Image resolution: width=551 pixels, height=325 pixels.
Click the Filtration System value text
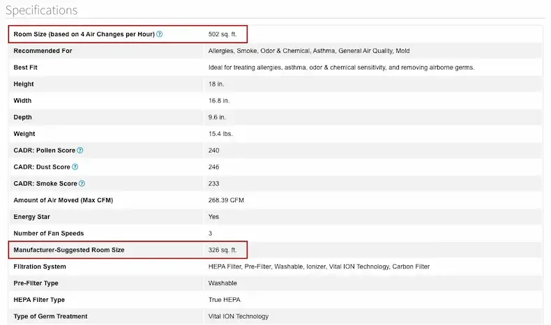point(319,266)
